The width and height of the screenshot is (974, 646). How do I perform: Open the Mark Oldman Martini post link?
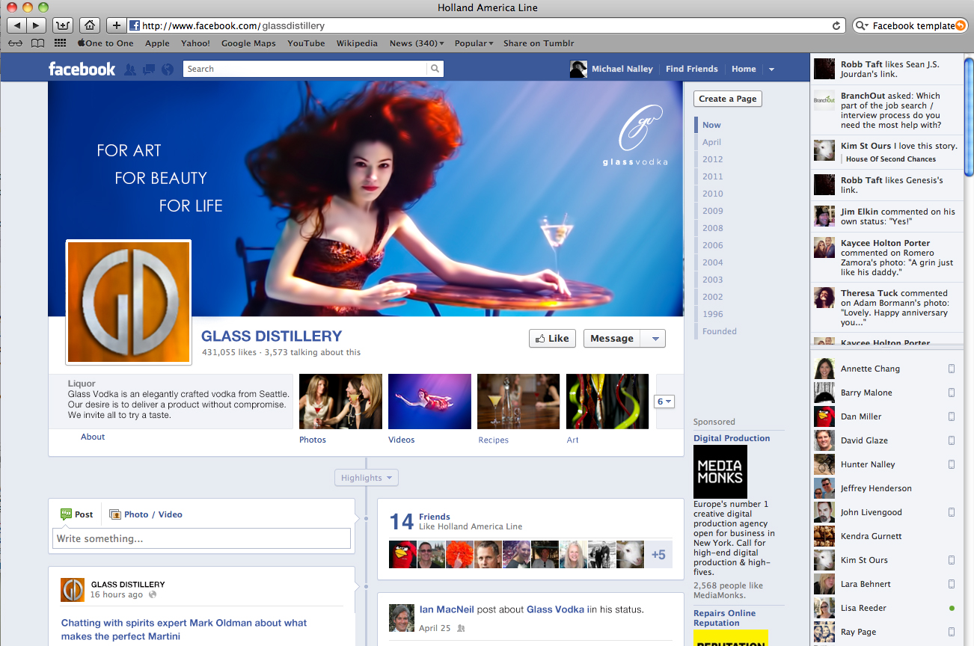point(184,630)
